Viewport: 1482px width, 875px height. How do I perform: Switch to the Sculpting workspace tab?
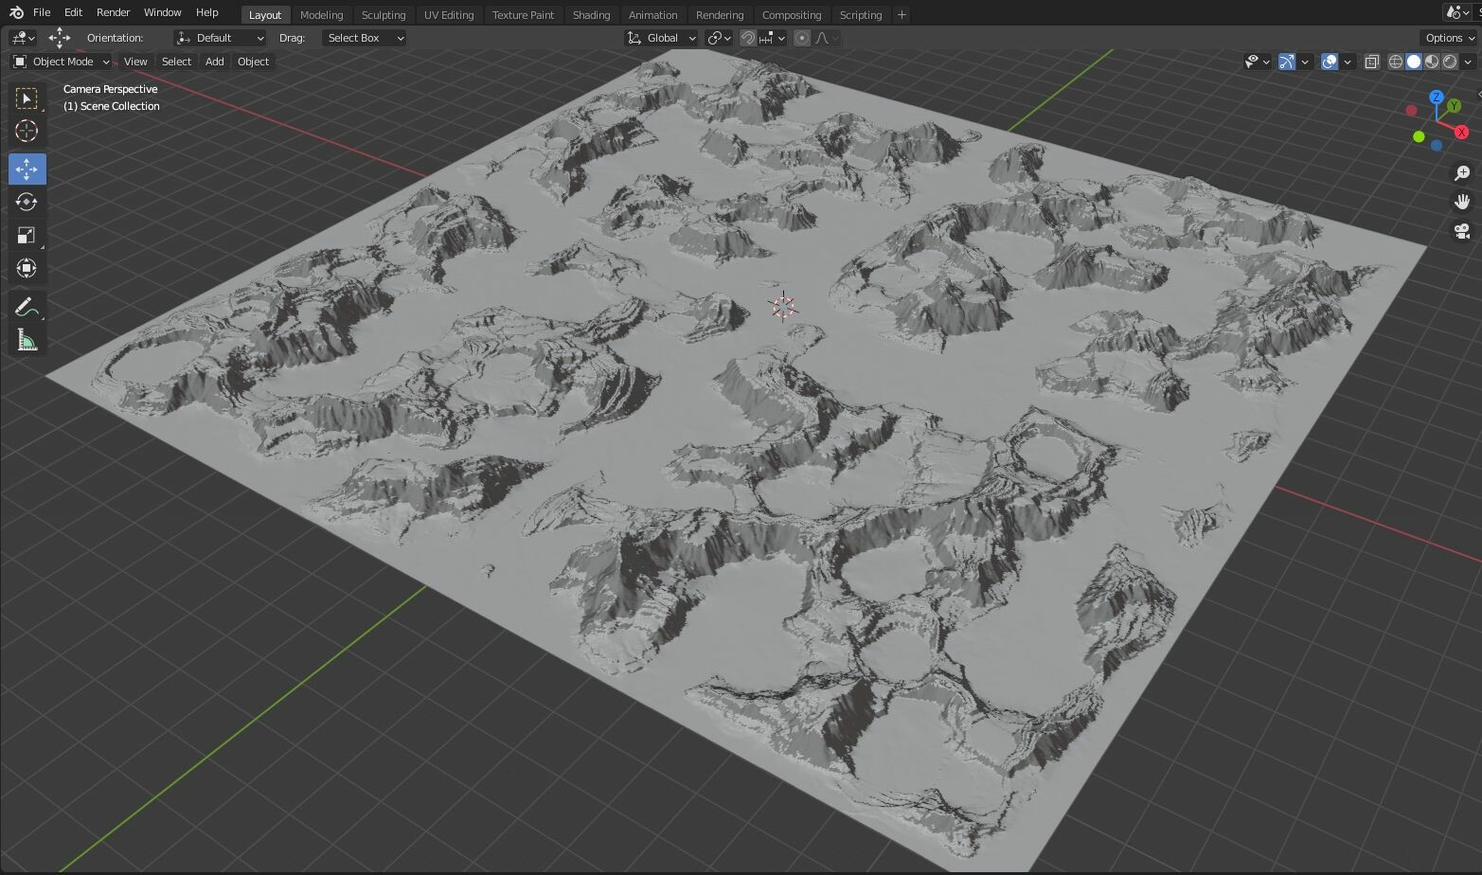point(383,15)
